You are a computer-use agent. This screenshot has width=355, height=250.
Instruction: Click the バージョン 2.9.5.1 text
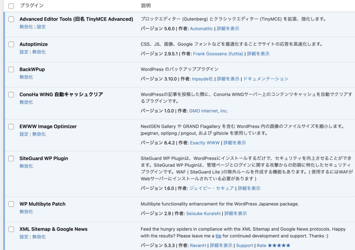[x=159, y=54]
